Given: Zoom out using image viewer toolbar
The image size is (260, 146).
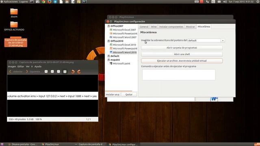Looking at the screenshot, I should 52,71.
